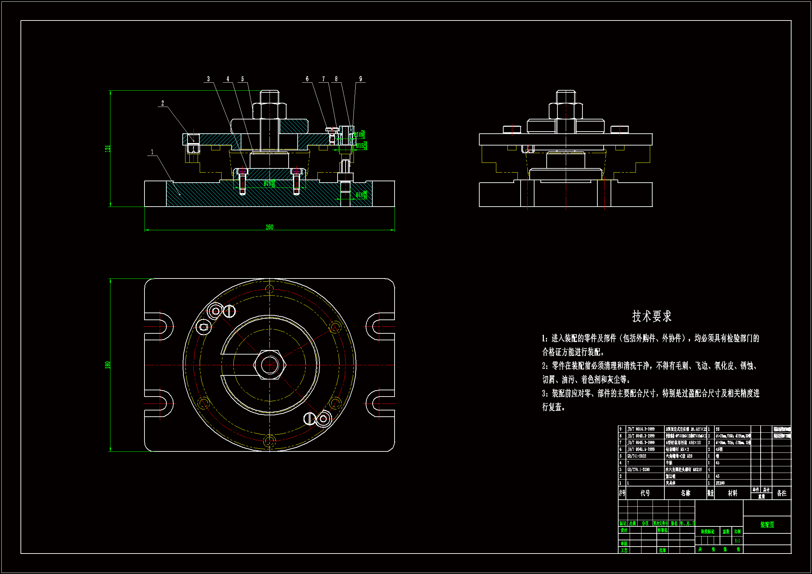Click the '审核' title block label
This screenshot has height=574, width=812.
pyautogui.click(x=624, y=543)
